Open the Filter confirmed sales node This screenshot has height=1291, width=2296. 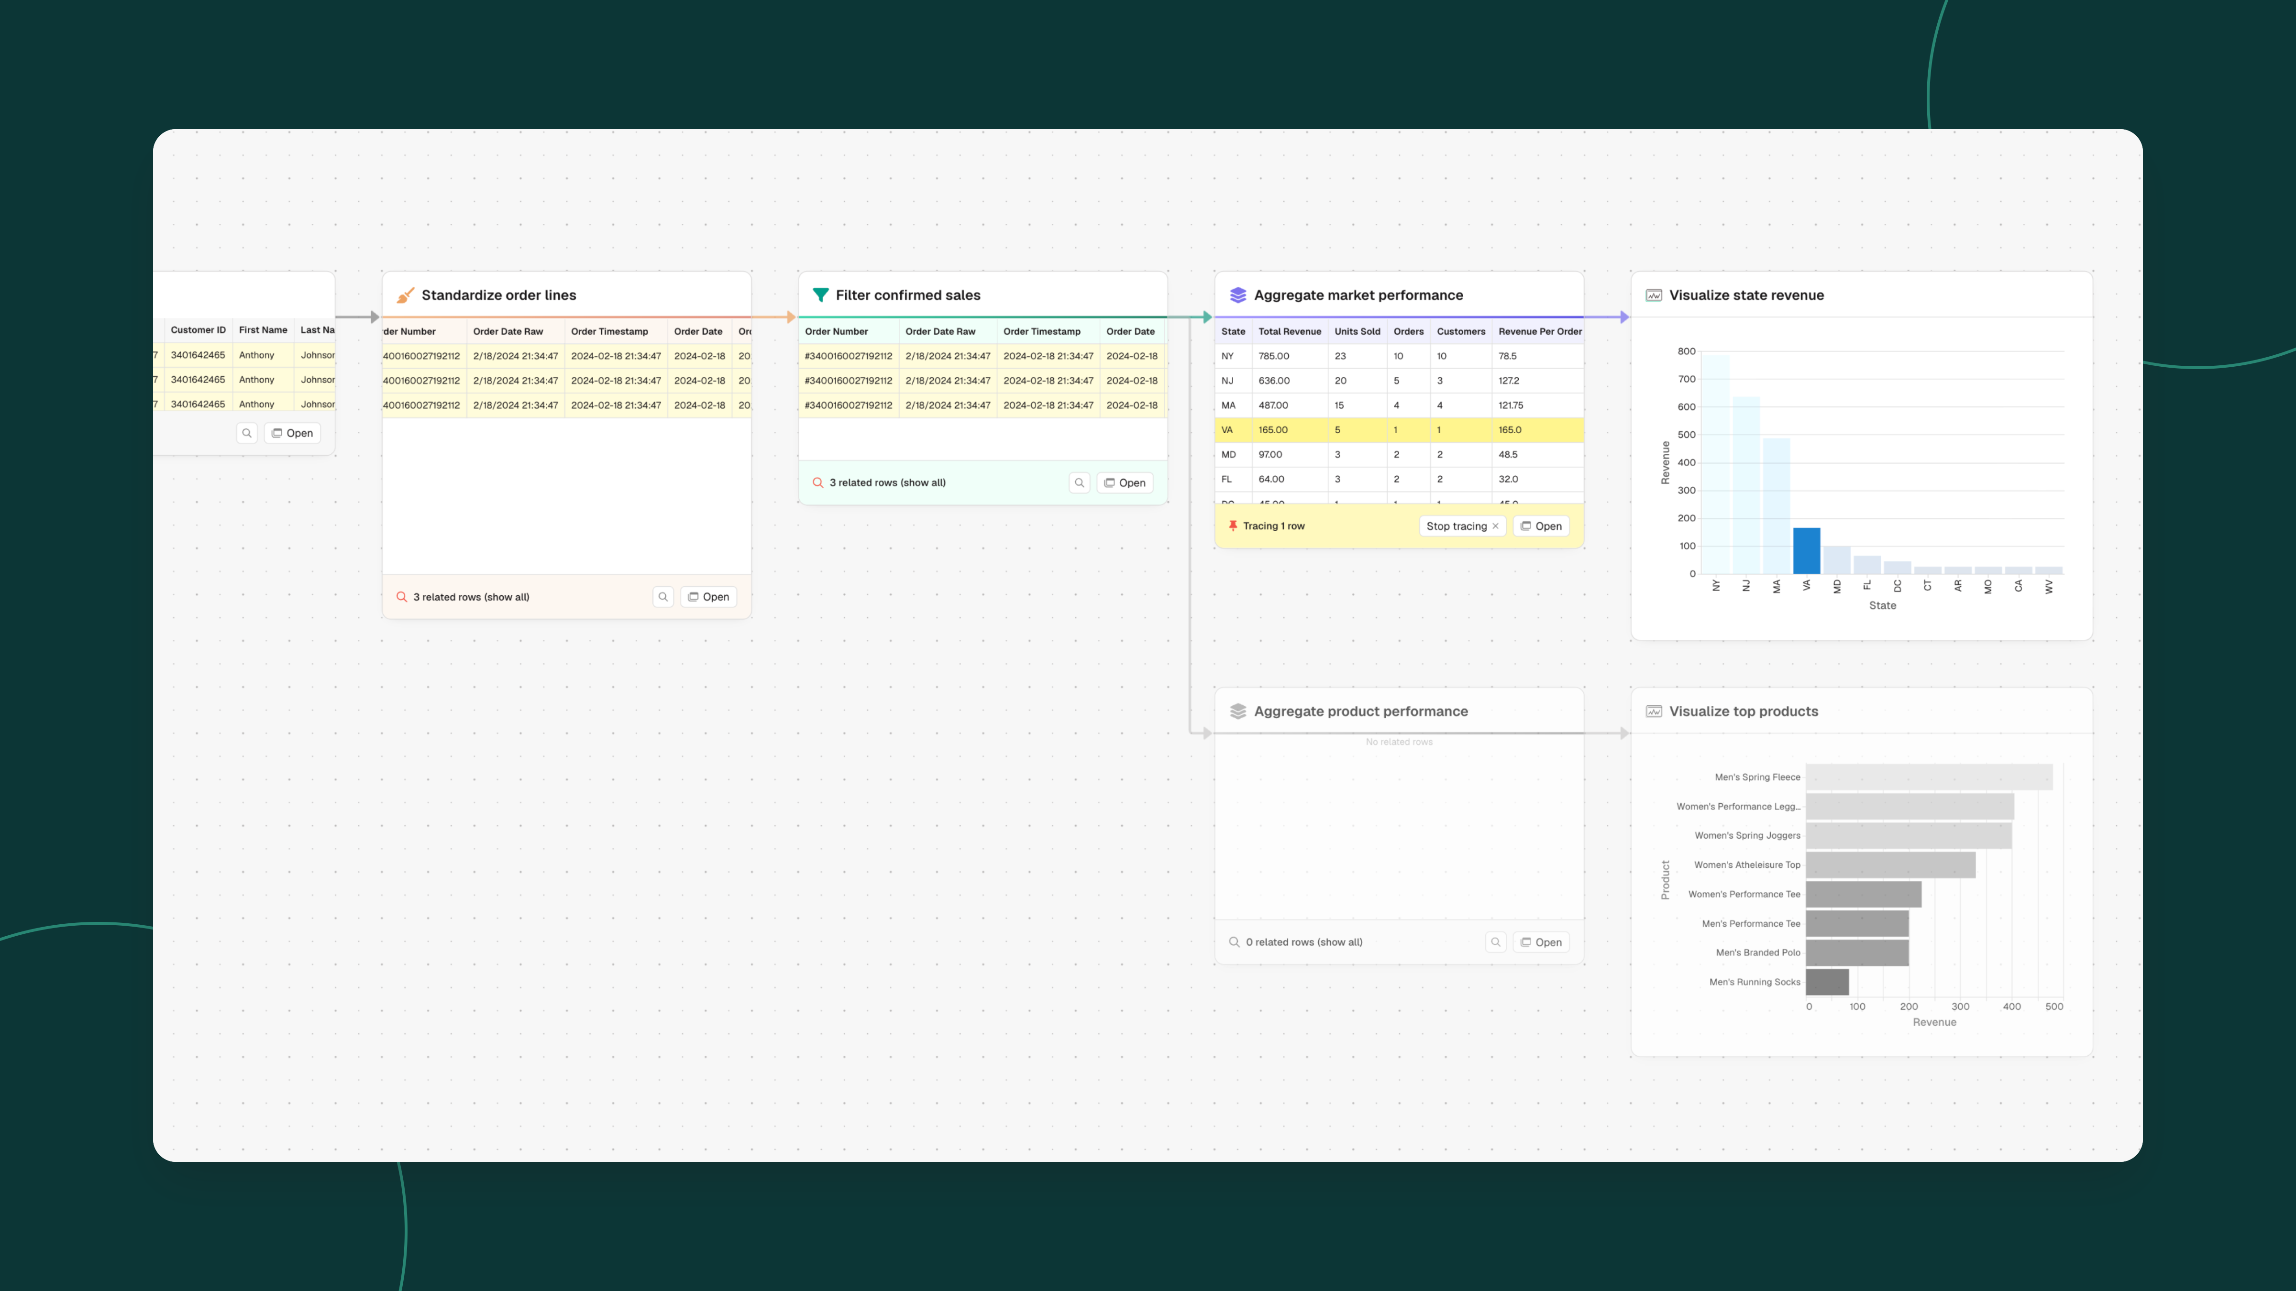(1125, 483)
